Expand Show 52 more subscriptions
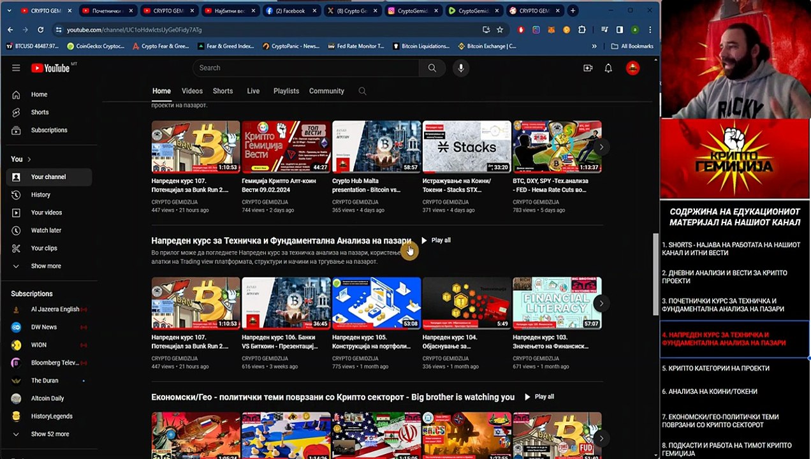 pos(48,434)
